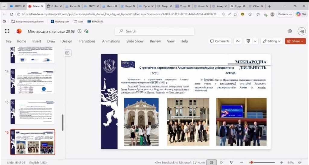The width and height of the screenshot is (309, 165).
Task: Open the Comments pane
Action: coord(220,41)
